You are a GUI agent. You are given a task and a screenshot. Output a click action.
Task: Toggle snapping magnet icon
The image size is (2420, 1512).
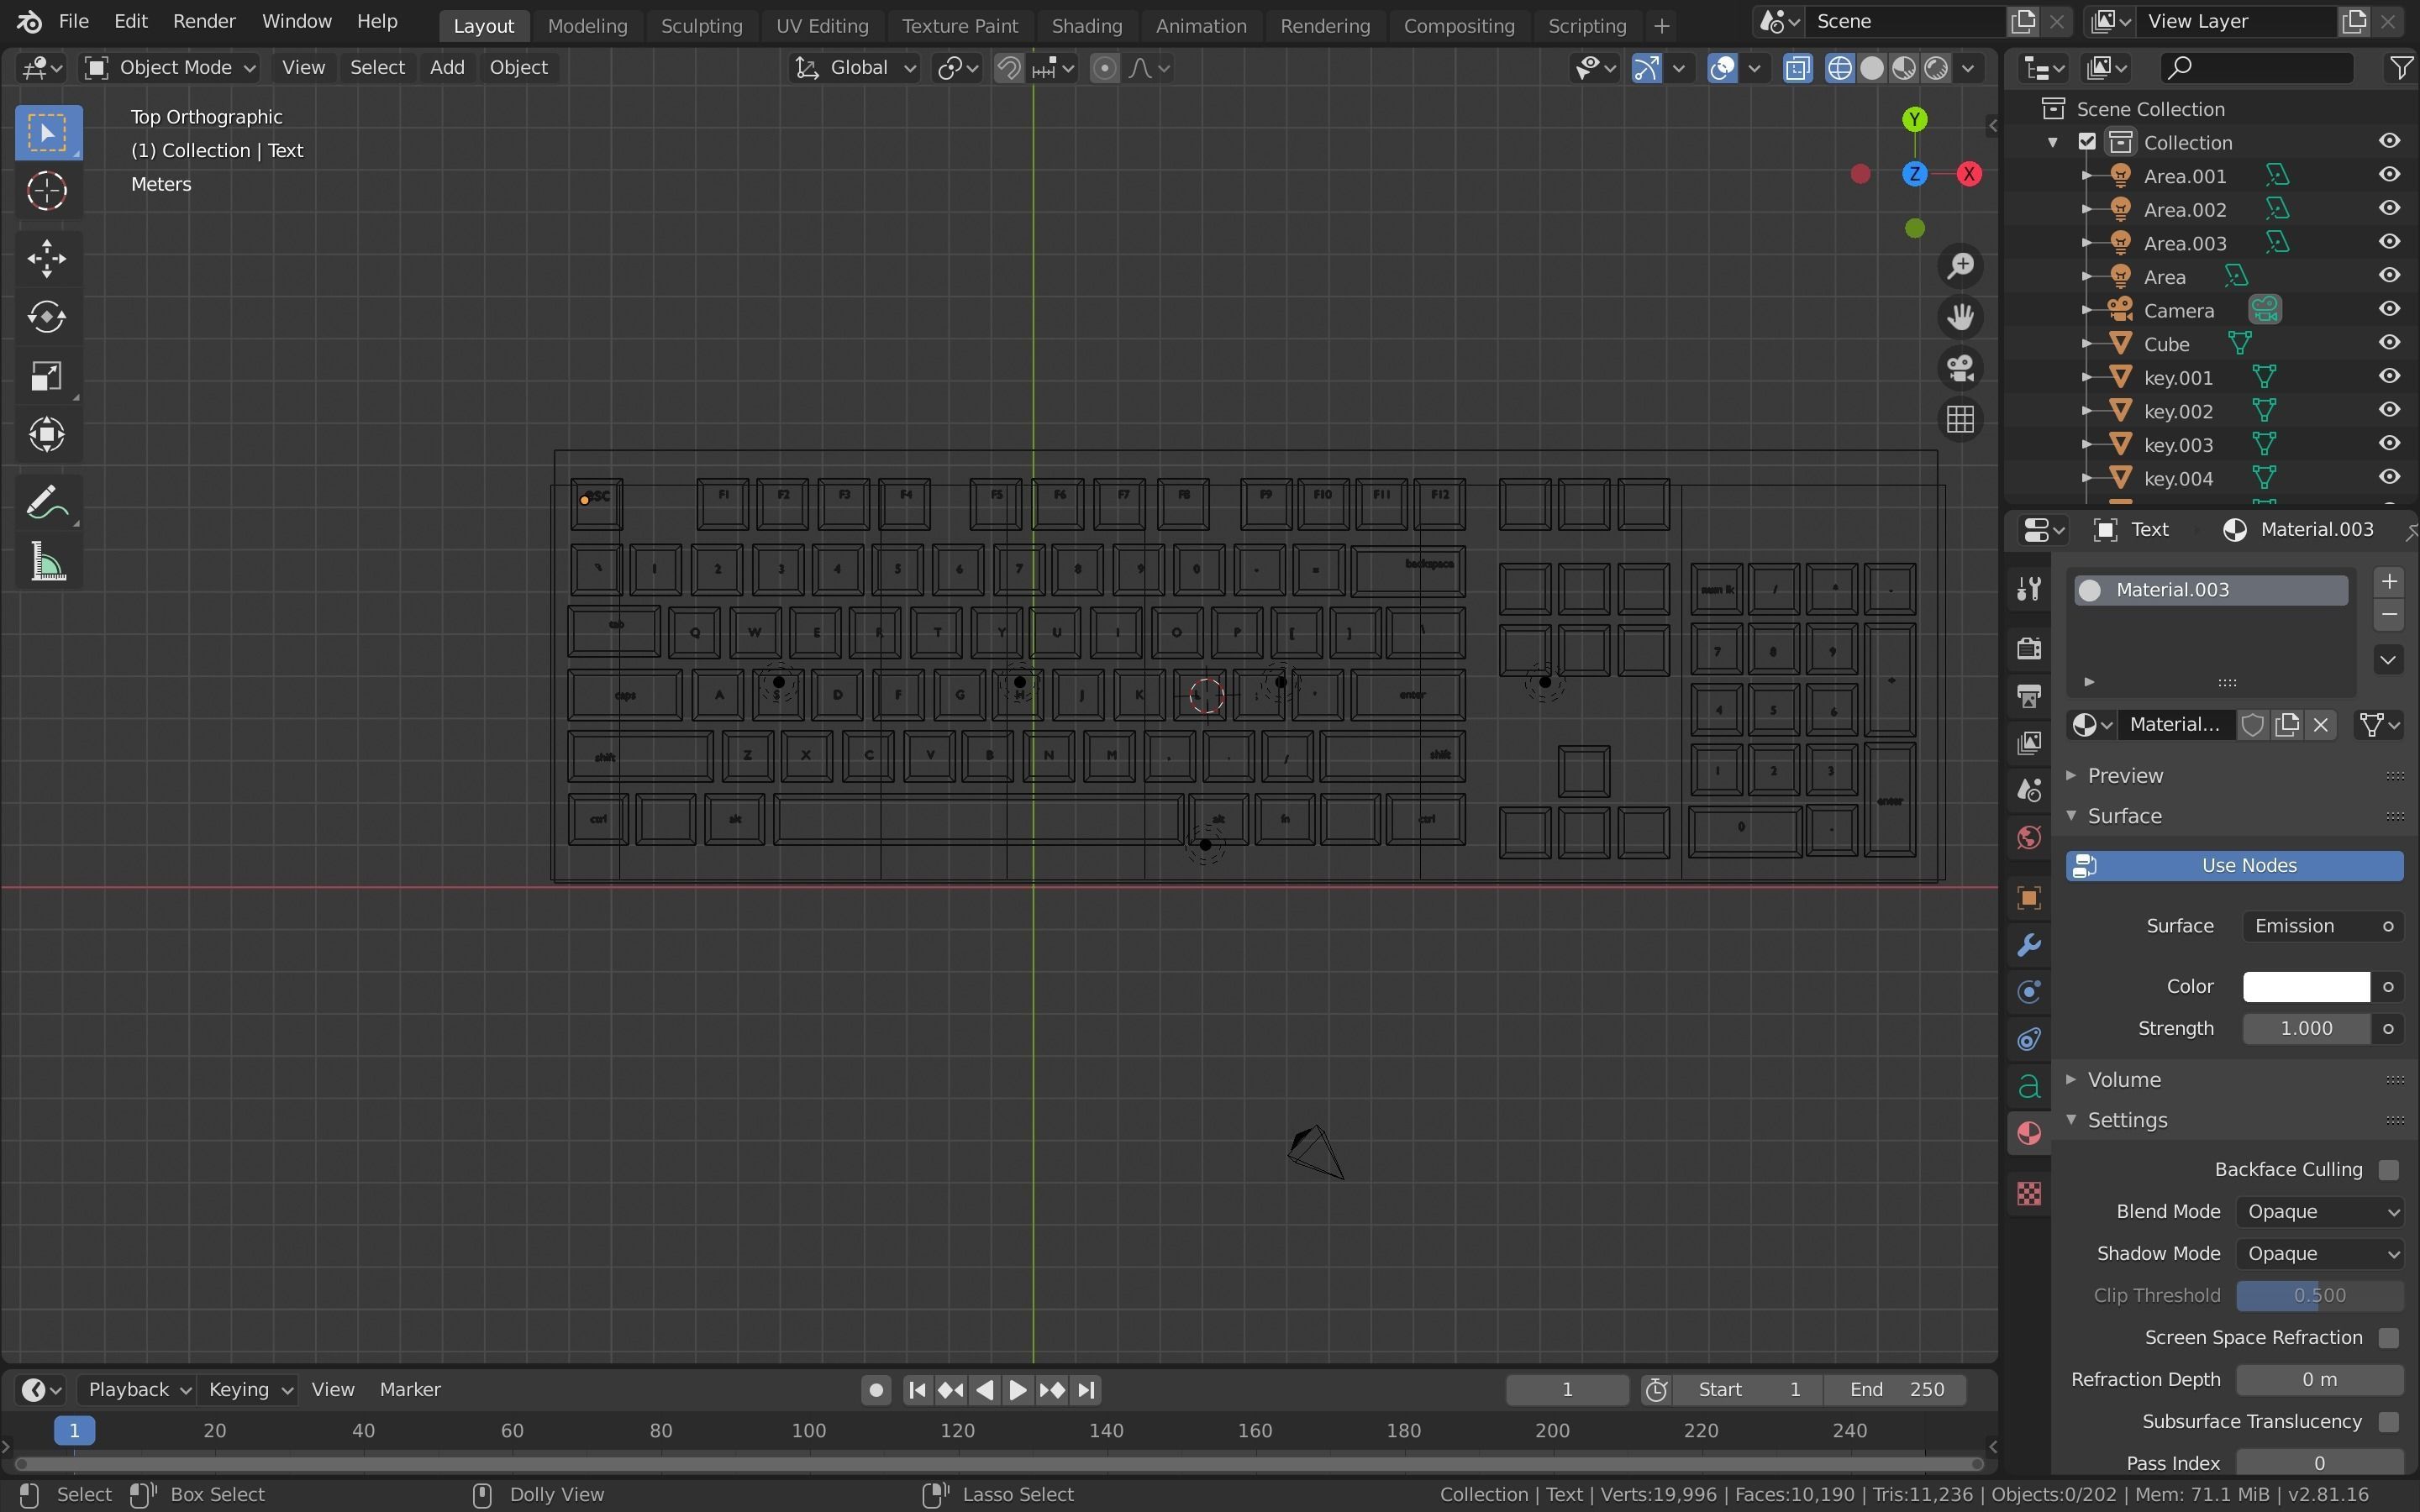click(1009, 67)
